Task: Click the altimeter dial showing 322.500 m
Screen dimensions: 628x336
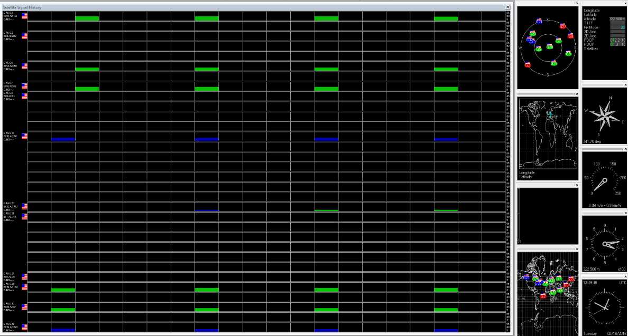Action: 604,243
